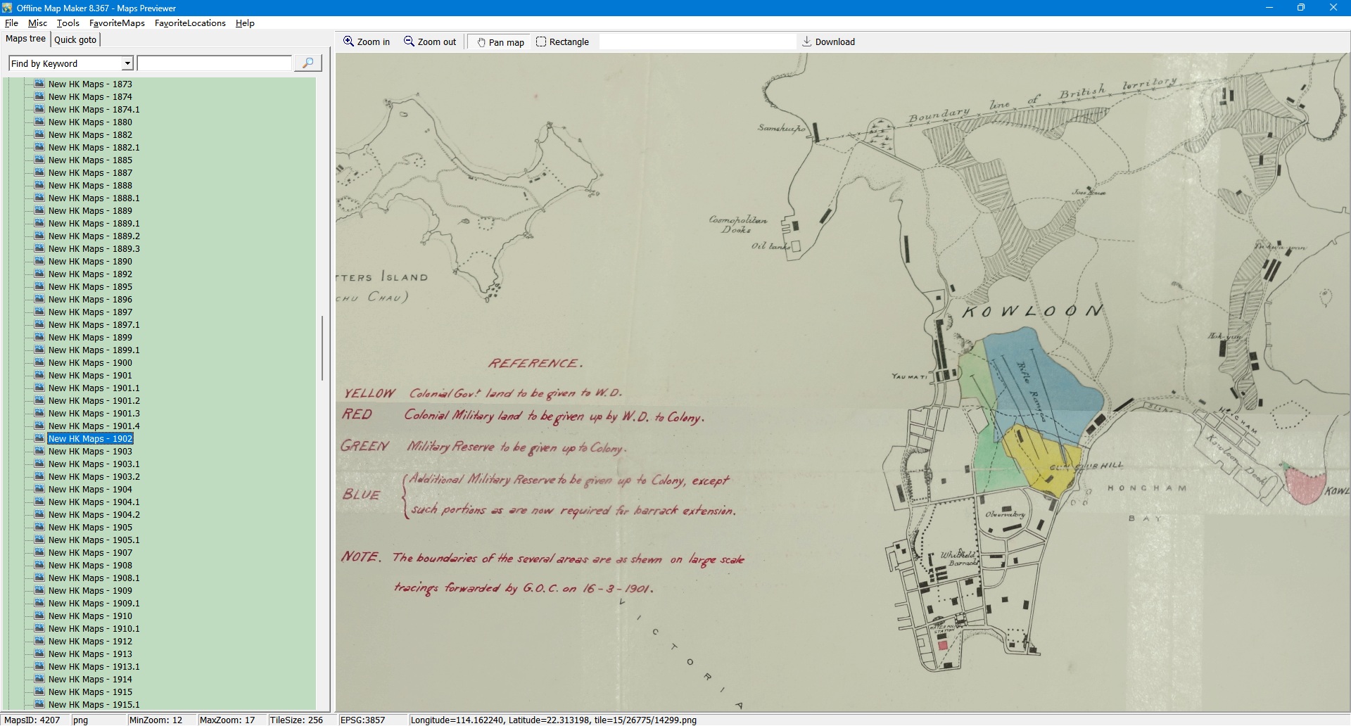Switch to the Maps tree tab

pos(25,39)
